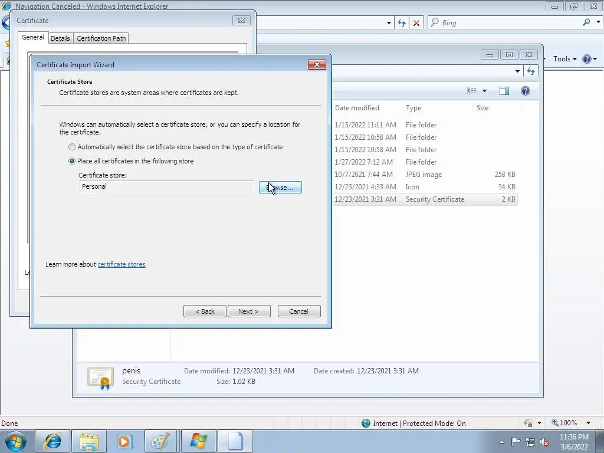The image size is (604, 453).
Task: Open Paint from the taskbar
Action: [x=162, y=441]
